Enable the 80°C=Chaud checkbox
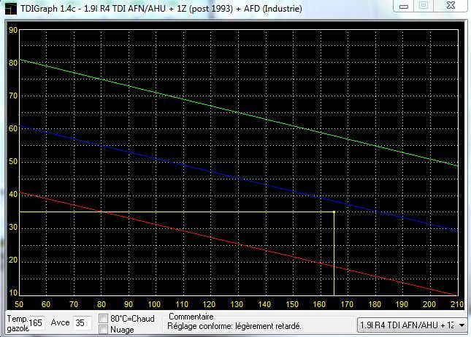Viewport: 471px width, 337px height. coord(104,318)
